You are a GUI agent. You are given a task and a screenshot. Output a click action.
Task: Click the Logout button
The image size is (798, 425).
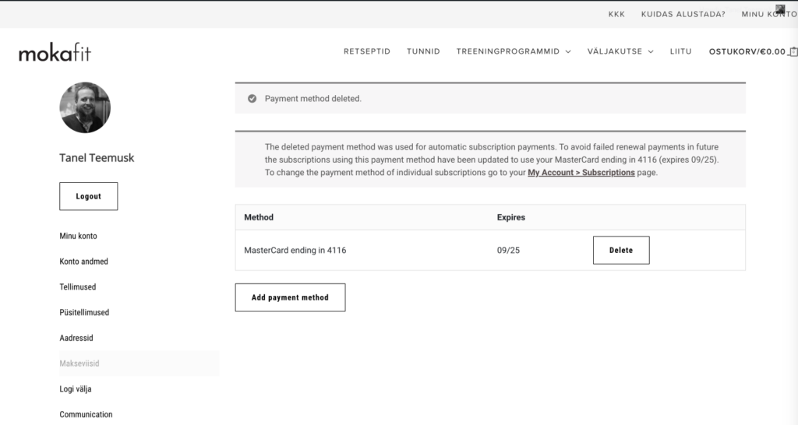(x=89, y=196)
